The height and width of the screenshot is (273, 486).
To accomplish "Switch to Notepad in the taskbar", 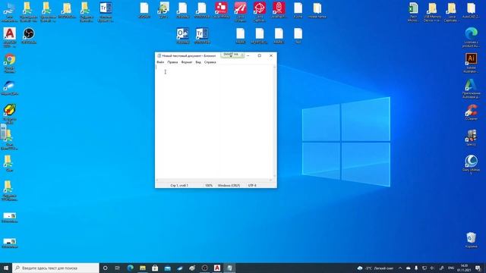I will (x=229, y=268).
